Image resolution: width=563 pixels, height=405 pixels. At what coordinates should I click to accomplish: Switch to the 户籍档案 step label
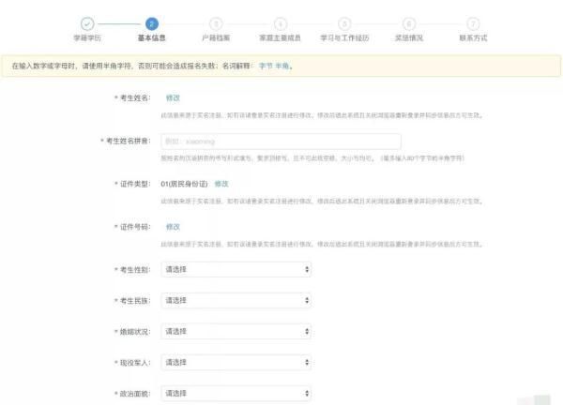tap(216, 38)
